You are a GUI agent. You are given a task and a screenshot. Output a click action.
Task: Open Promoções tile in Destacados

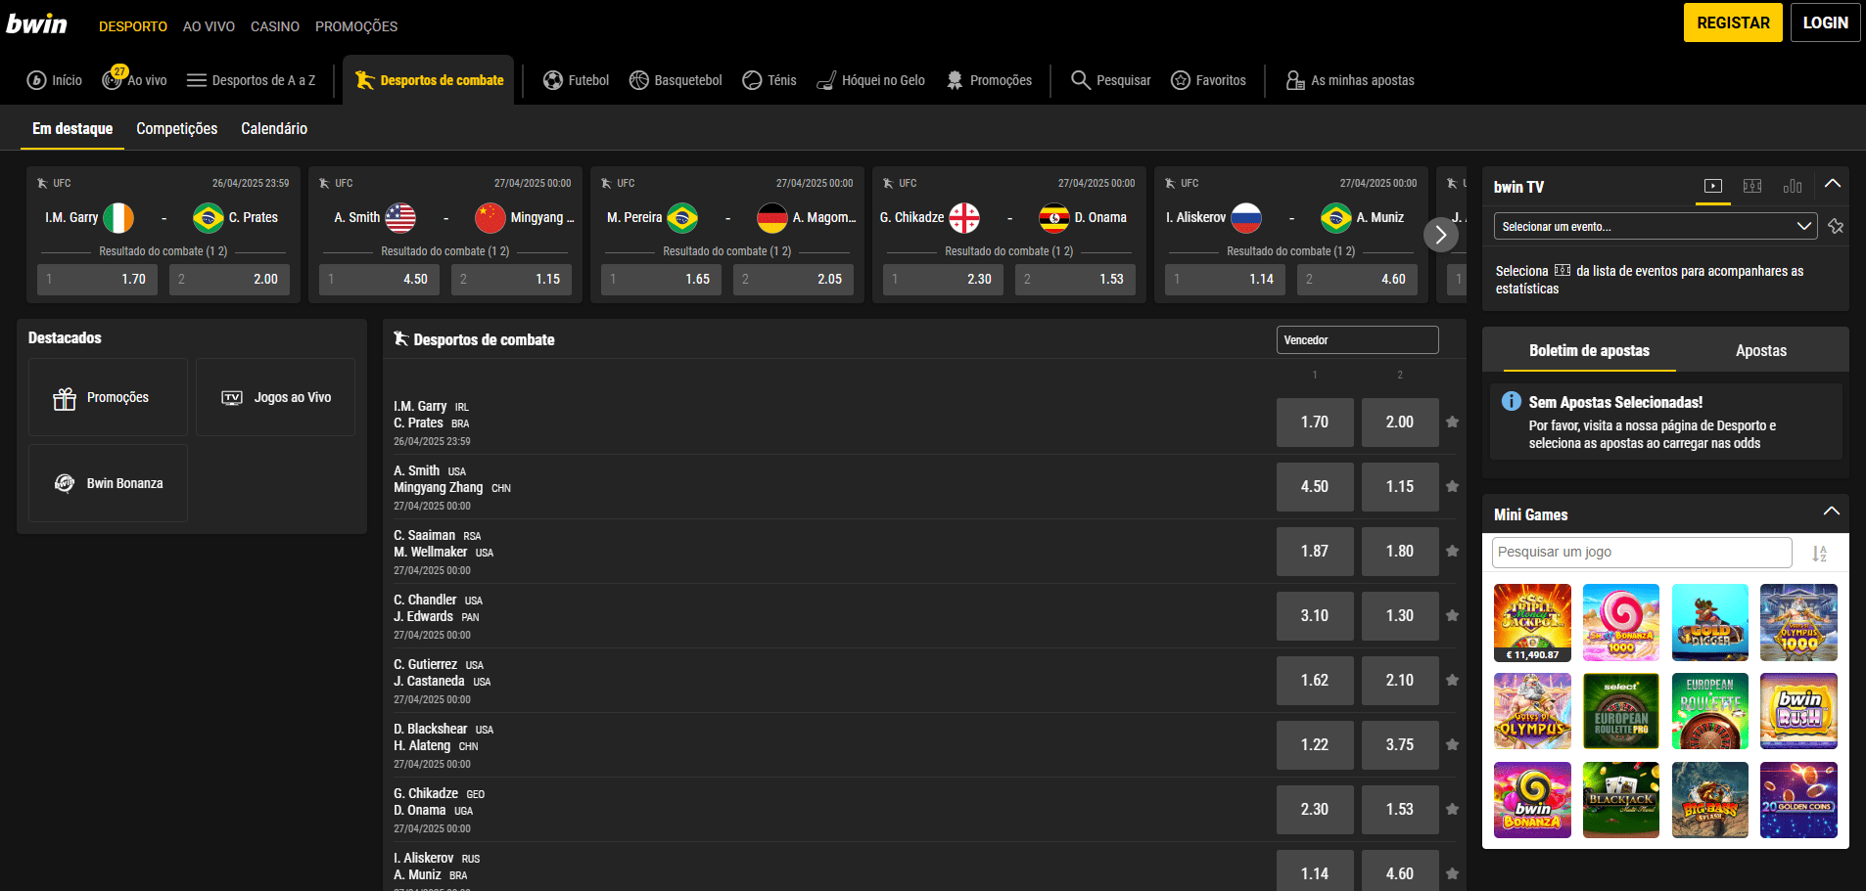108,397
